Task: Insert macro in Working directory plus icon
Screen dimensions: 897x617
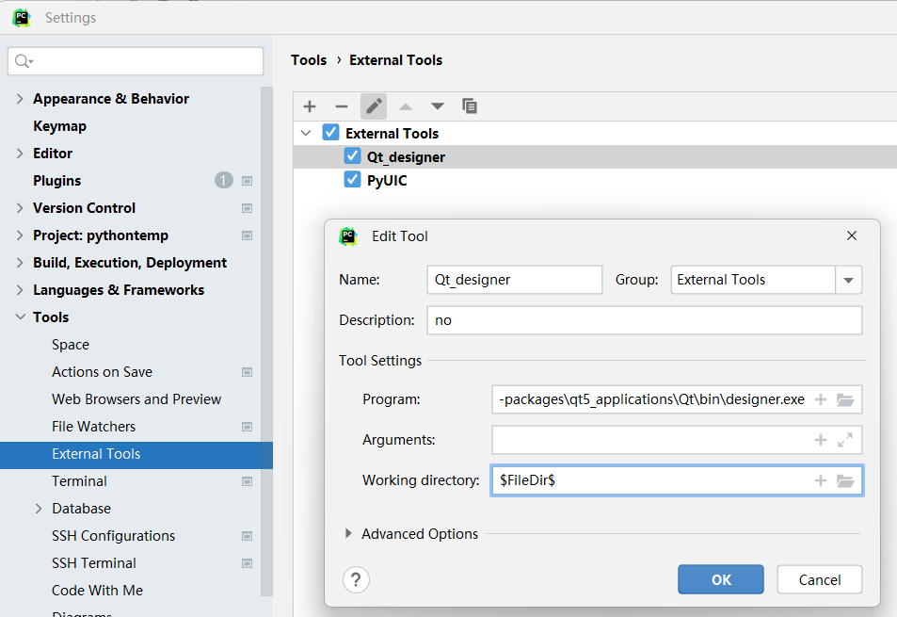Action: 821,480
